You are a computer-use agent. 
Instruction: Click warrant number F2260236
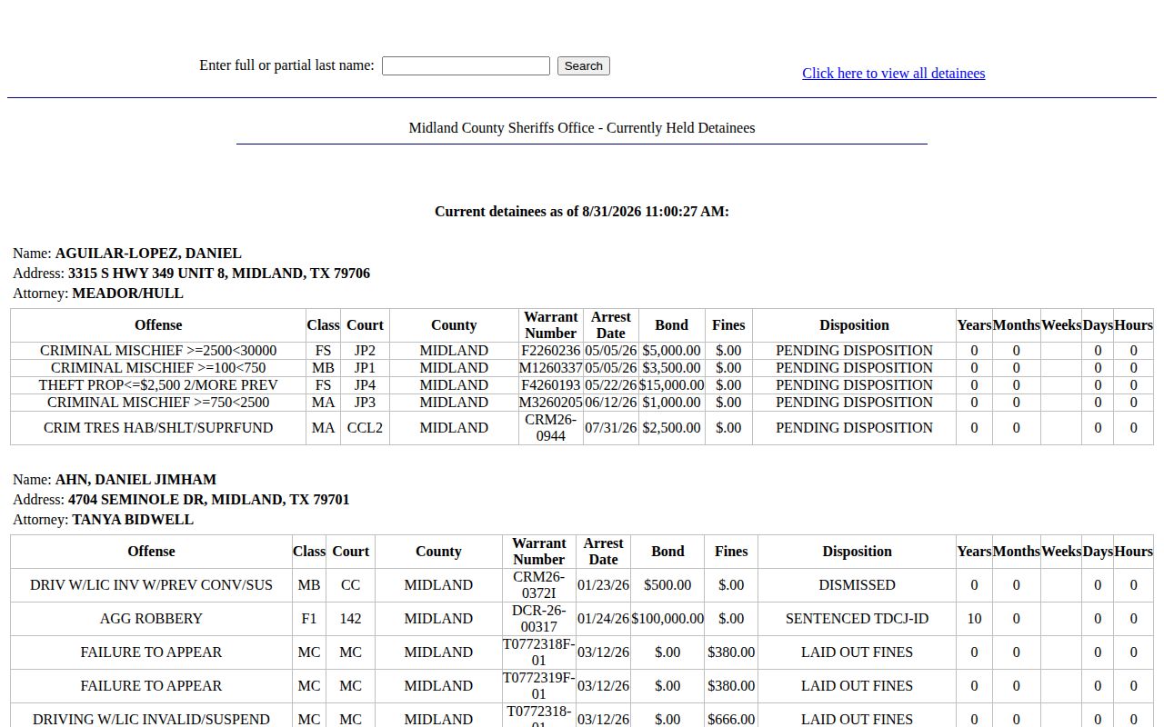click(551, 351)
